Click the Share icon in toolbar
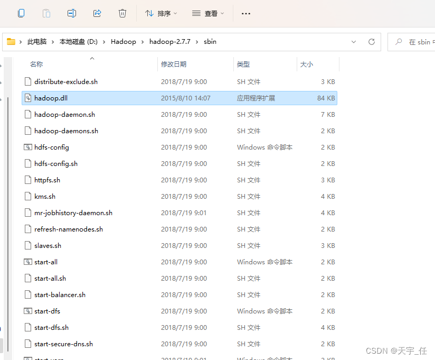This screenshot has height=360, width=435. [97, 13]
